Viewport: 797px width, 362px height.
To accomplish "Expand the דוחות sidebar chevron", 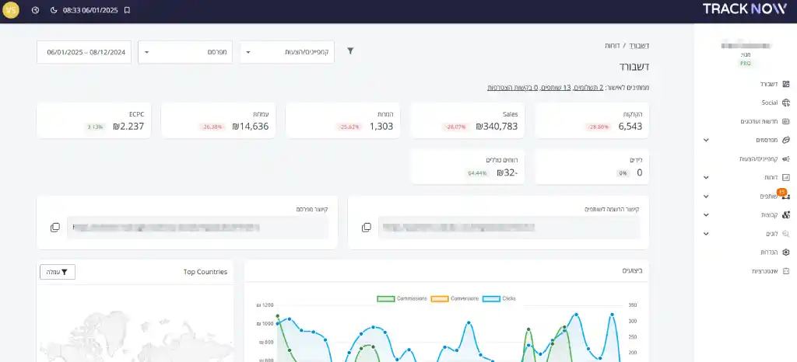I will [x=706, y=177].
